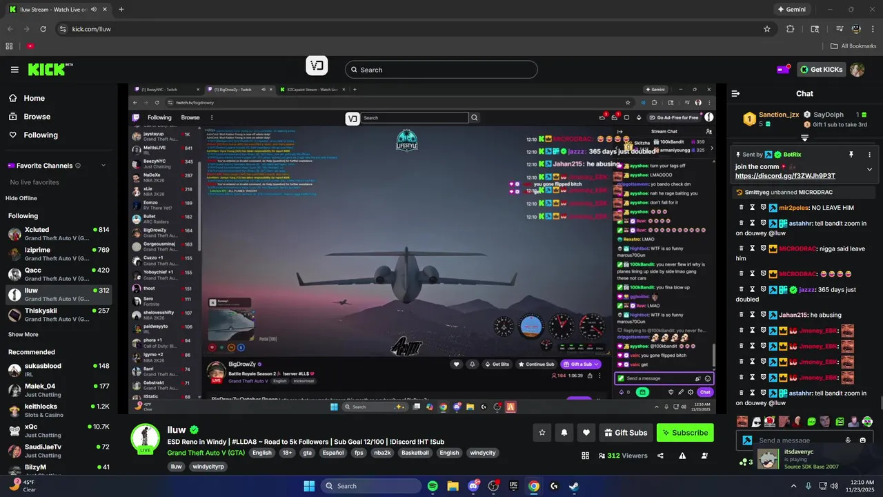The width and height of the screenshot is (883, 497).
Task: Open the purple notification icon in Kick header
Action: tap(784, 70)
